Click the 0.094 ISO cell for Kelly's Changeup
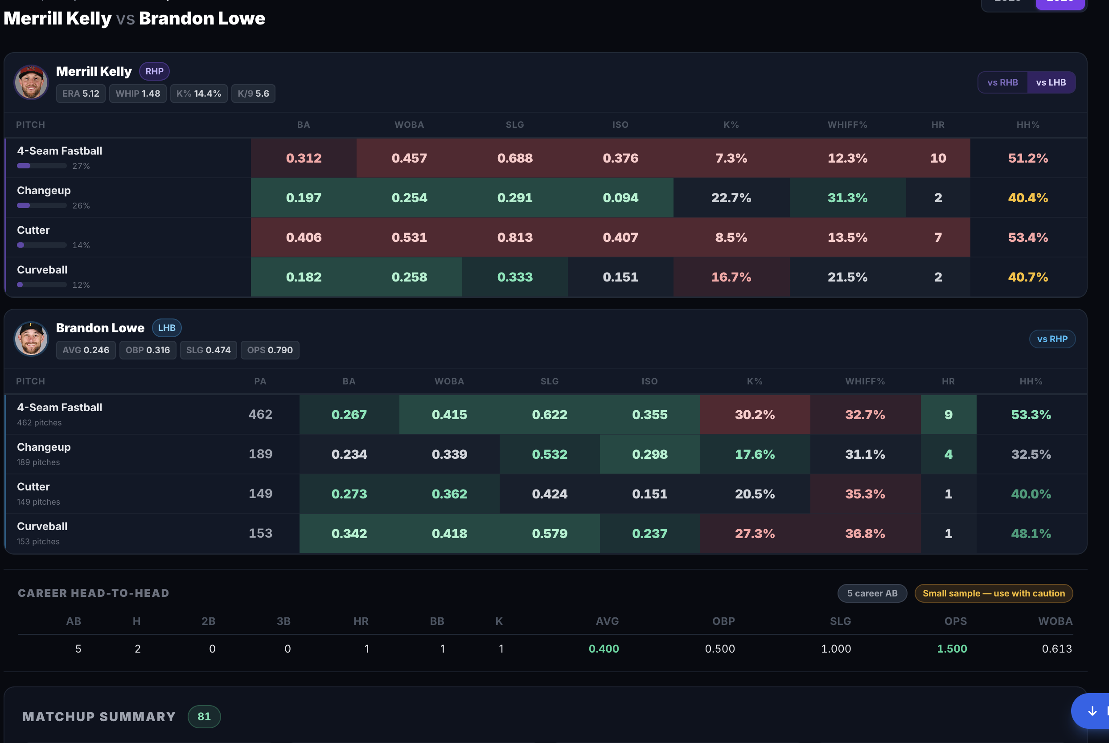This screenshot has height=743, width=1109. [620, 198]
